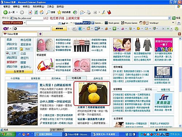Click the red X Stop button
This screenshot has width=182, height=137.
click(x=30, y=12)
